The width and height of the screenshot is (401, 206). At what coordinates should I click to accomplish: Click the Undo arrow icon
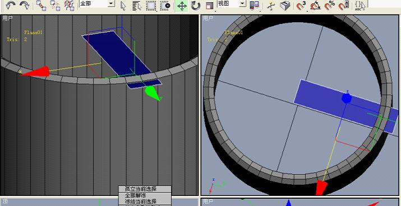11,6
